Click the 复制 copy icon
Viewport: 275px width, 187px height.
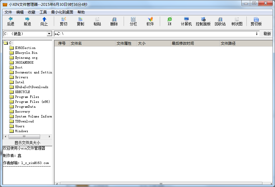tap(80, 19)
